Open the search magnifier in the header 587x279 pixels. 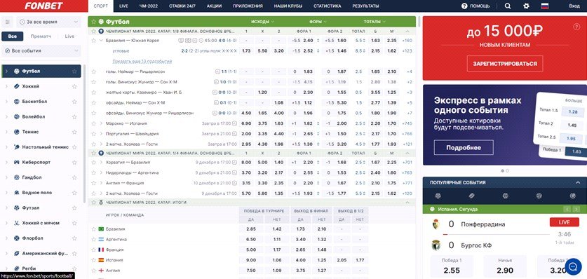[508, 6]
